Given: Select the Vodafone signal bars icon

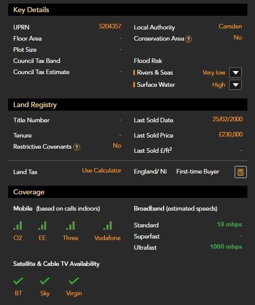Looking at the screenshot, I should click(x=108, y=226).
